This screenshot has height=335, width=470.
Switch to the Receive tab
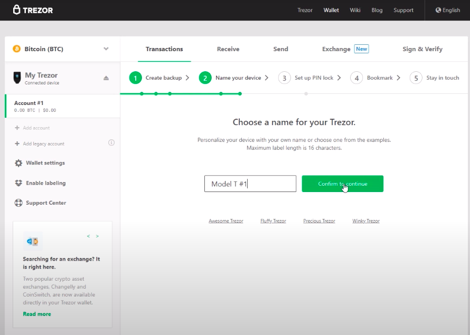point(228,49)
